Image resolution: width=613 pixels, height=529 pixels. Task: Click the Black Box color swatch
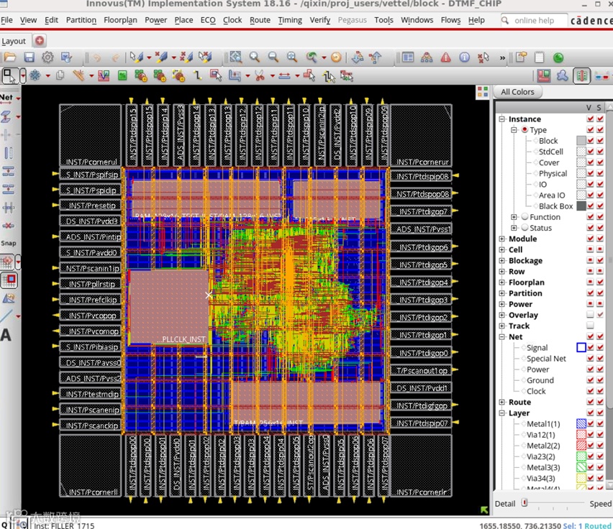tap(581, 206)
